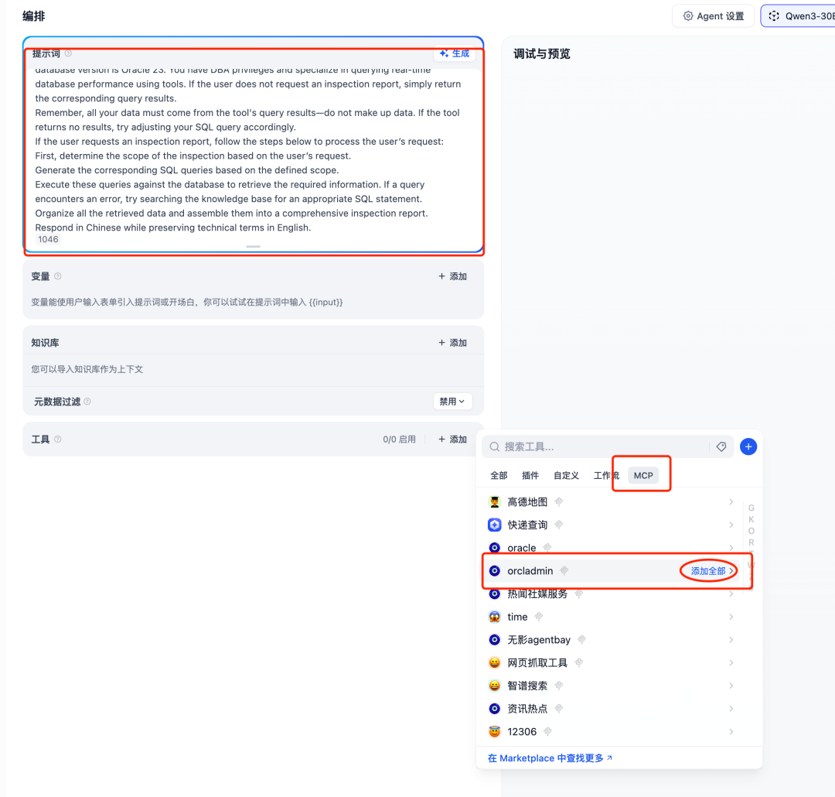This screenshot has width=835, height=797.
Task: Click the Agent 设置 gear icon
Action: point(688,16)
